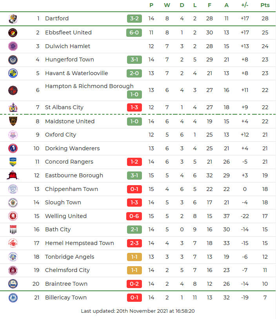Click the Dartford club crest icon
This screenshot has height=319, width=276.
tap(13, 18)
